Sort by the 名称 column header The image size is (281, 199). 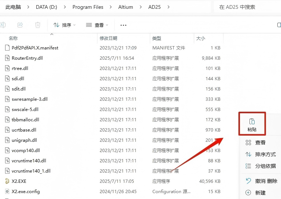tap(13, 38)
